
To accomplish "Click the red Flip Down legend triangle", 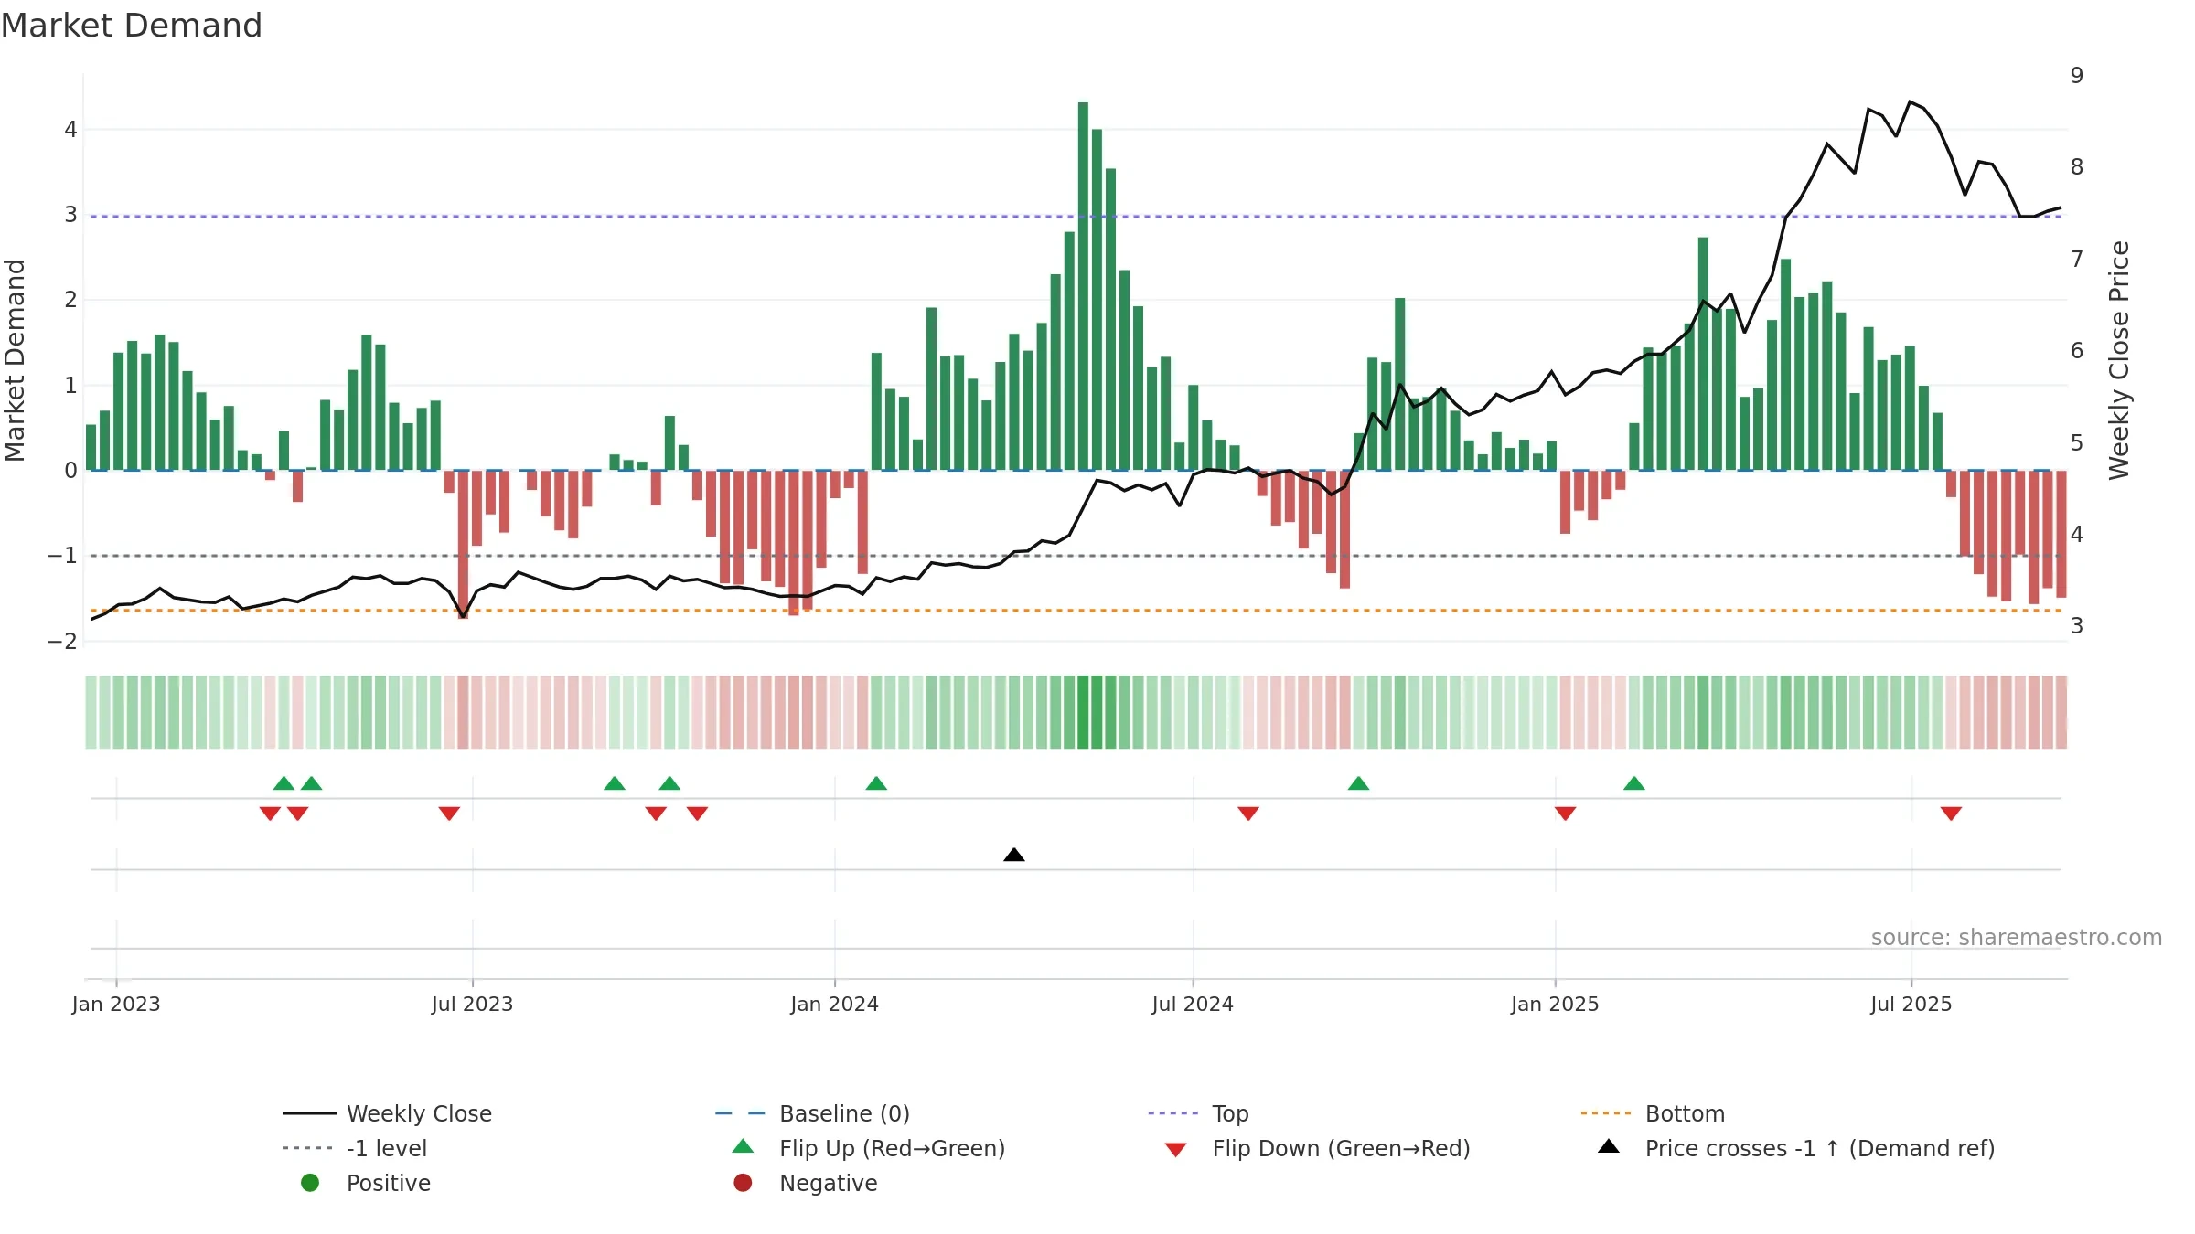I will 1176,1150.
